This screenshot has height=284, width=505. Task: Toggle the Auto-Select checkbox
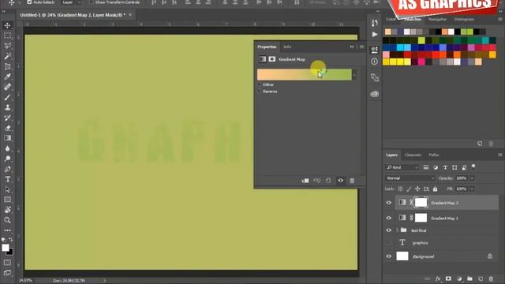[29, 2]
